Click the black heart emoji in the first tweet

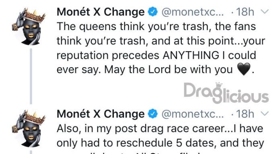click(243, 69)
